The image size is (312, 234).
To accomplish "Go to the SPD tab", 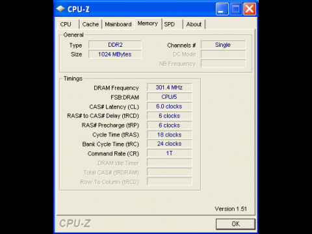I will [172, 24].
